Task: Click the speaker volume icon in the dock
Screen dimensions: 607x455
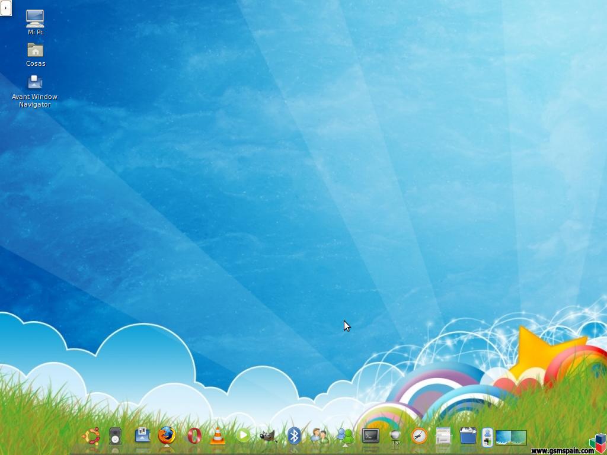Action: [x=115, y=436]
